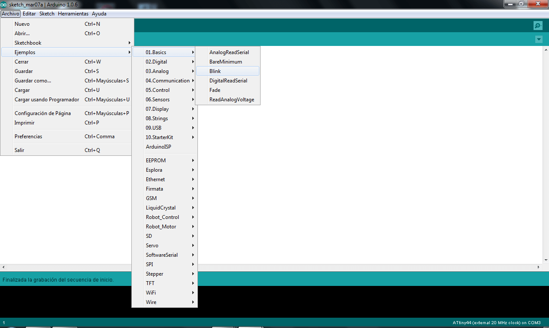Expand SPI library examples
Screen dimensions: 549x328
tap(164, 264)
